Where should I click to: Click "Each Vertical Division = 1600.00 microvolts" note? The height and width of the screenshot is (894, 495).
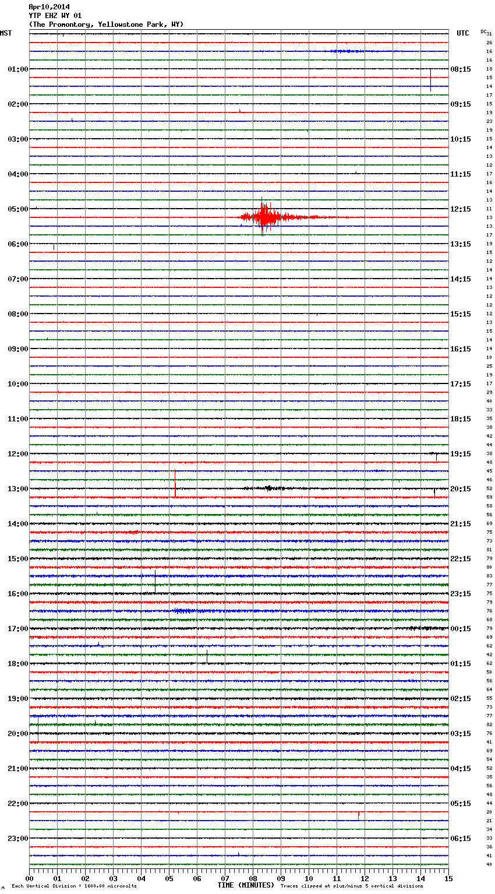[x=74, y=886]
